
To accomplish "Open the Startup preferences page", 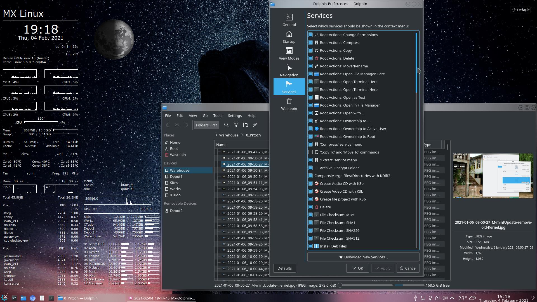I will (289, 37).
